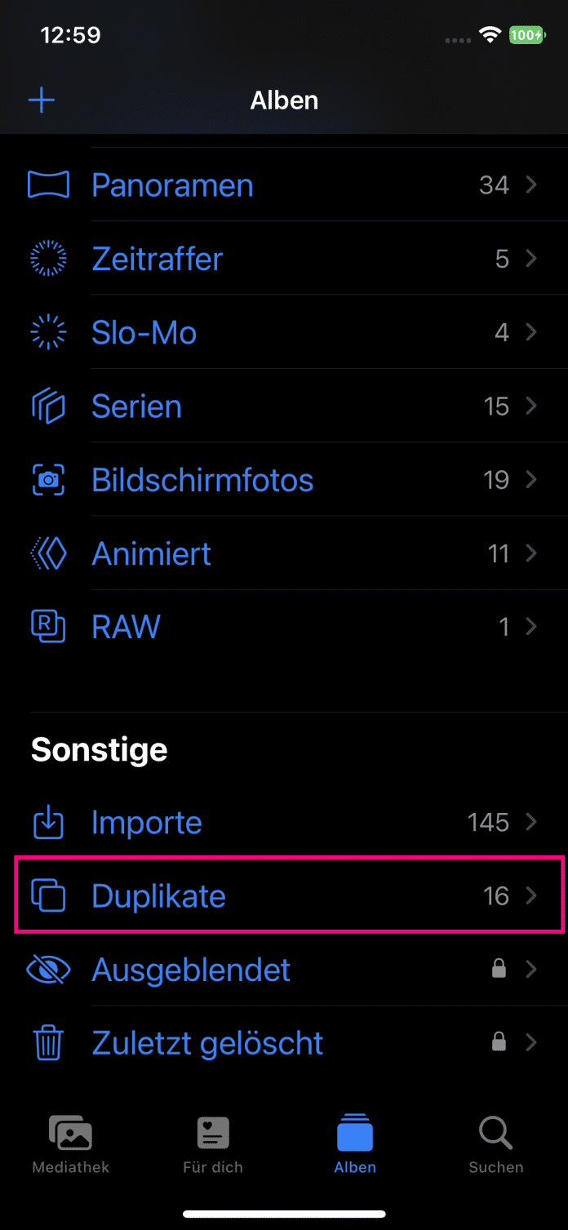Tap the Slo-Mo icon

48,332
